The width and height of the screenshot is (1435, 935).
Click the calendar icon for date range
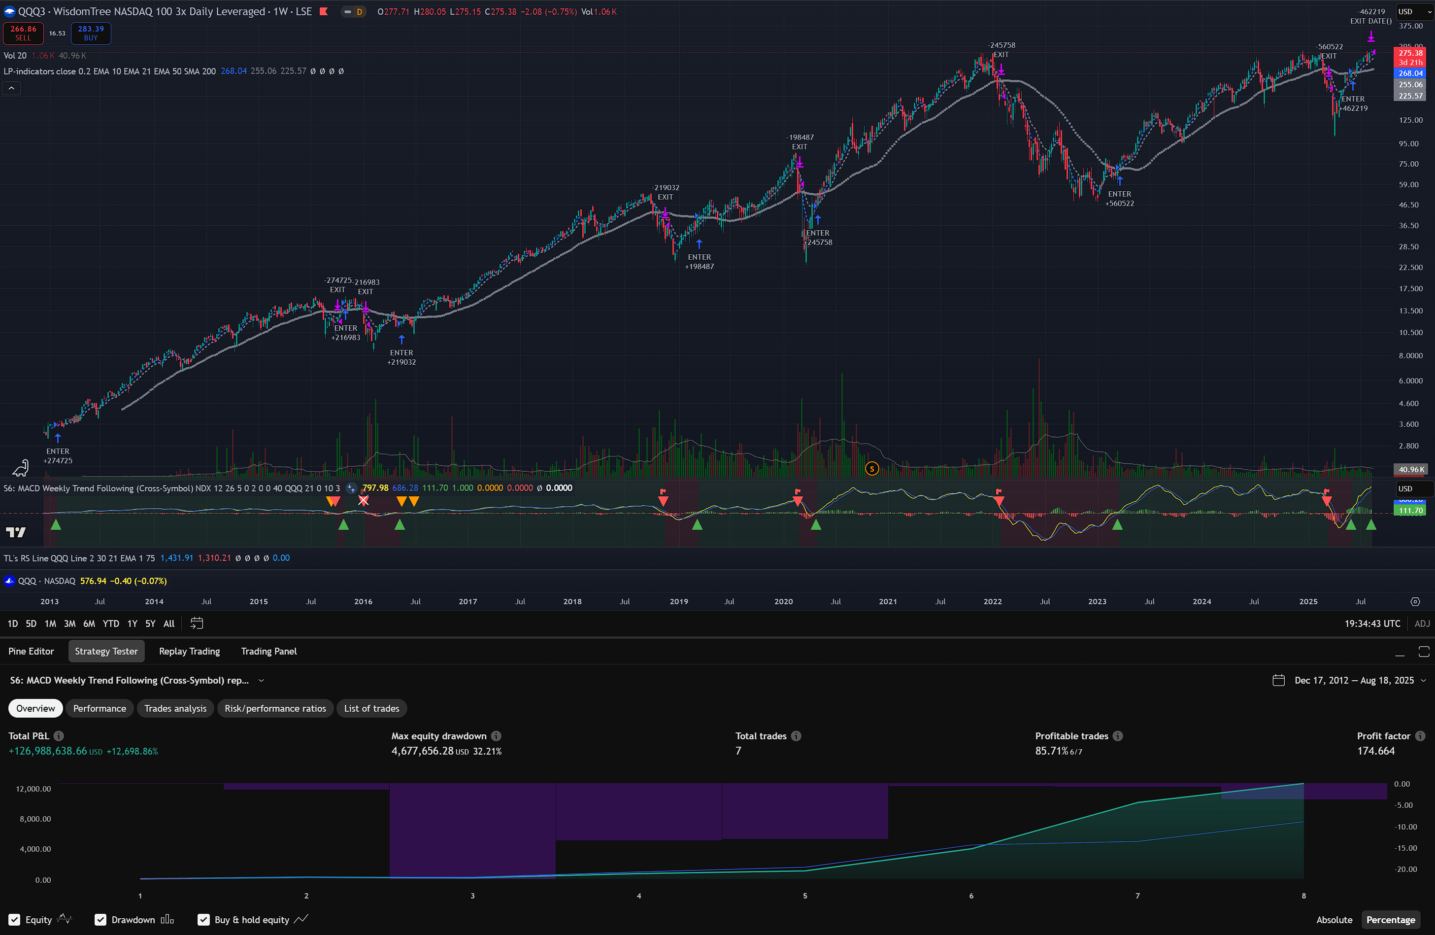(1278, 680)
